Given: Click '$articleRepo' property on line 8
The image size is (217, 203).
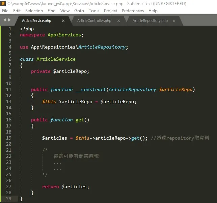Looking at the screenshot, I should tap(70, 71).
